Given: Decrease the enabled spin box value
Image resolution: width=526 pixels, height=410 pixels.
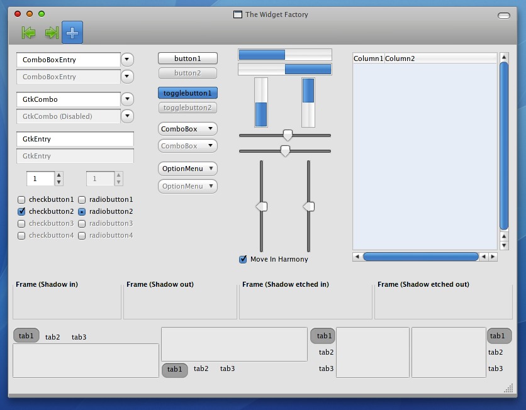Looking at the screenshot, I should coord(59,182).
